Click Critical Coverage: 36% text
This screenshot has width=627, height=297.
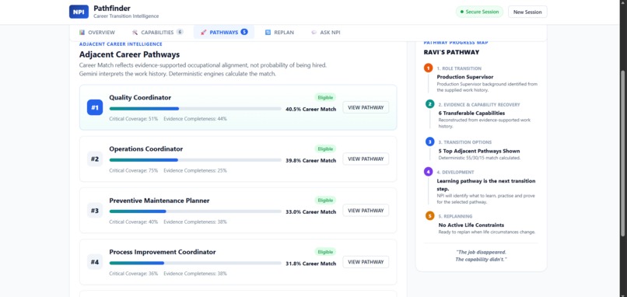click(x=134, y=274)
